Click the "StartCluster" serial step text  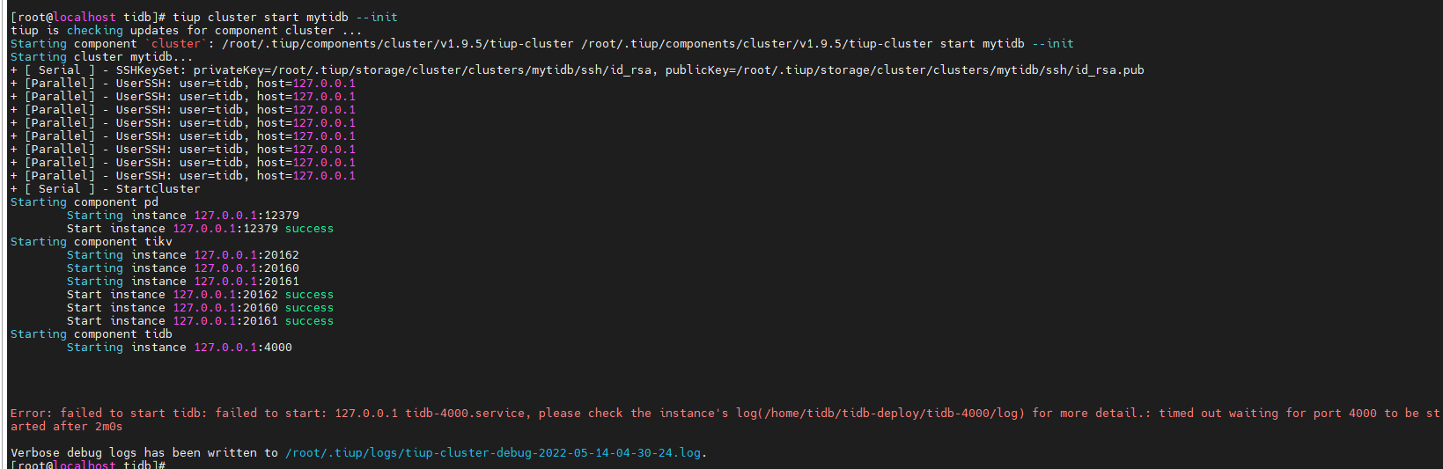point(158,189)
